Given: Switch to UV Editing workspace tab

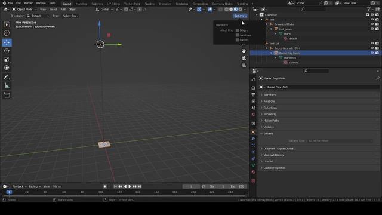Looking at the screenshot, I should [113, 4].
